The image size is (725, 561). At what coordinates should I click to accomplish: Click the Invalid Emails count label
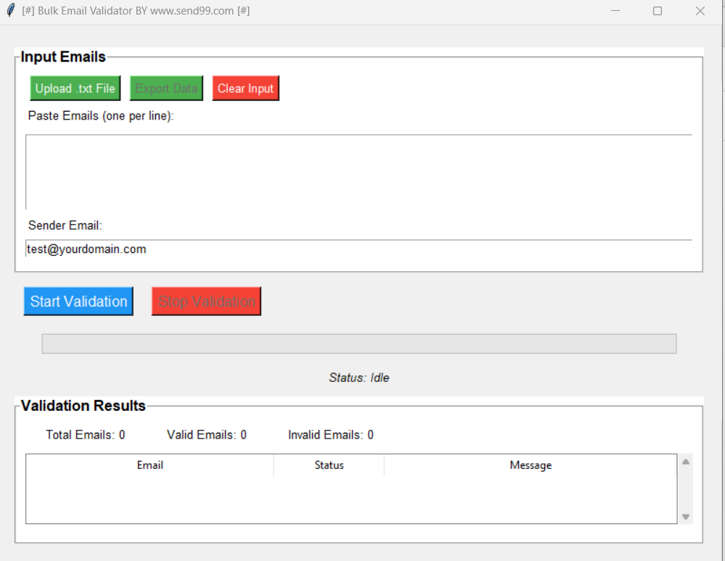click(331, 435)
